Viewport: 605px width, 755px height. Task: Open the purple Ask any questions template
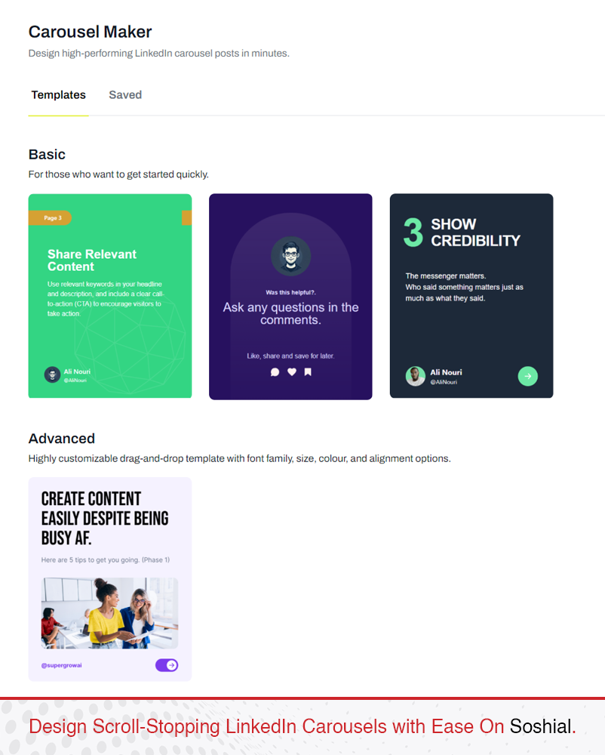coord(290,297)
